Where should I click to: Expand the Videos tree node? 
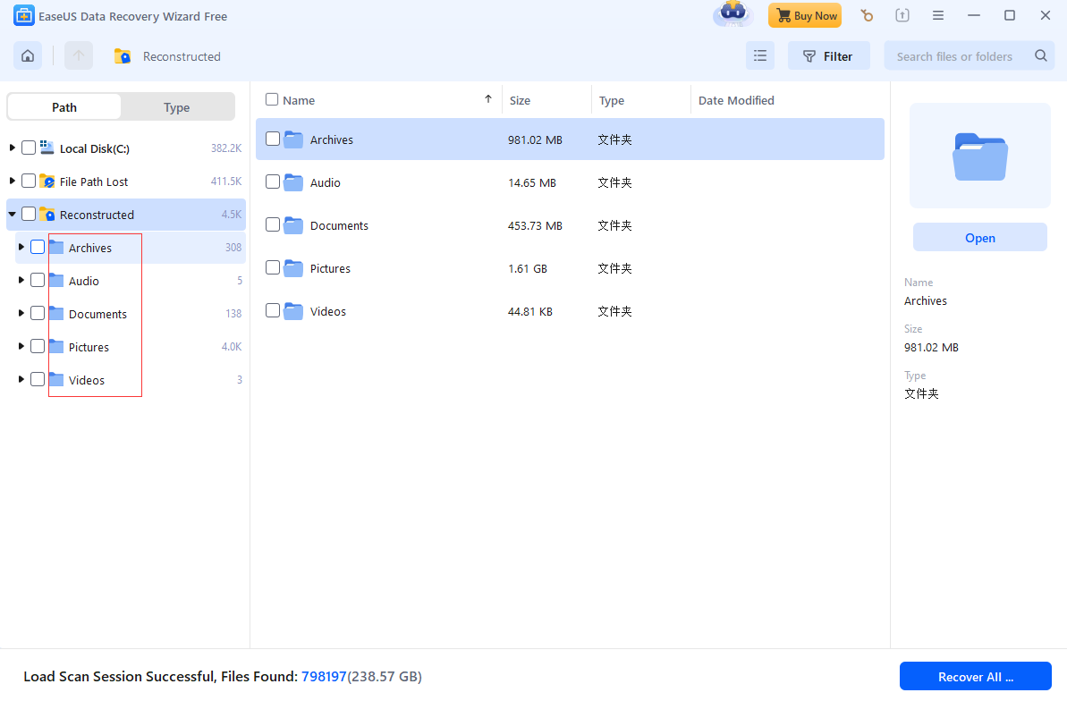click(21, 379)
